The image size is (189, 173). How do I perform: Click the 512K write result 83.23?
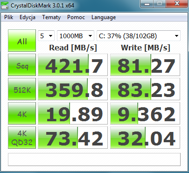point(145,89)
